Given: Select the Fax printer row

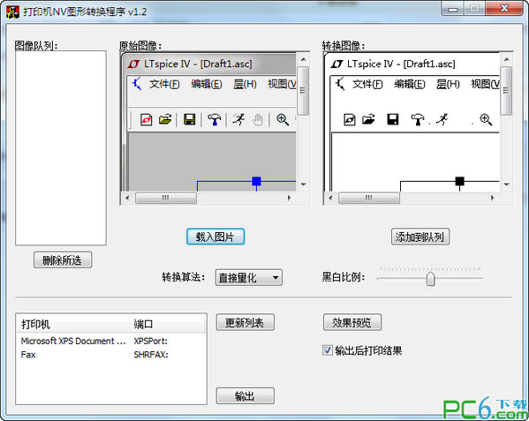Looking at the screenshot, I should pyautogui.click(x=111, y=355).
